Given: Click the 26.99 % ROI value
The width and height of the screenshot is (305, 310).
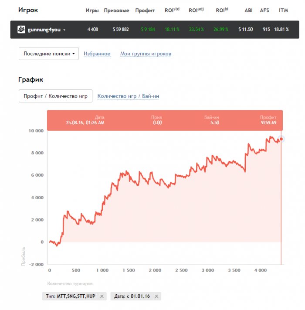Looking at the screenshot, I should pos(221,30).
